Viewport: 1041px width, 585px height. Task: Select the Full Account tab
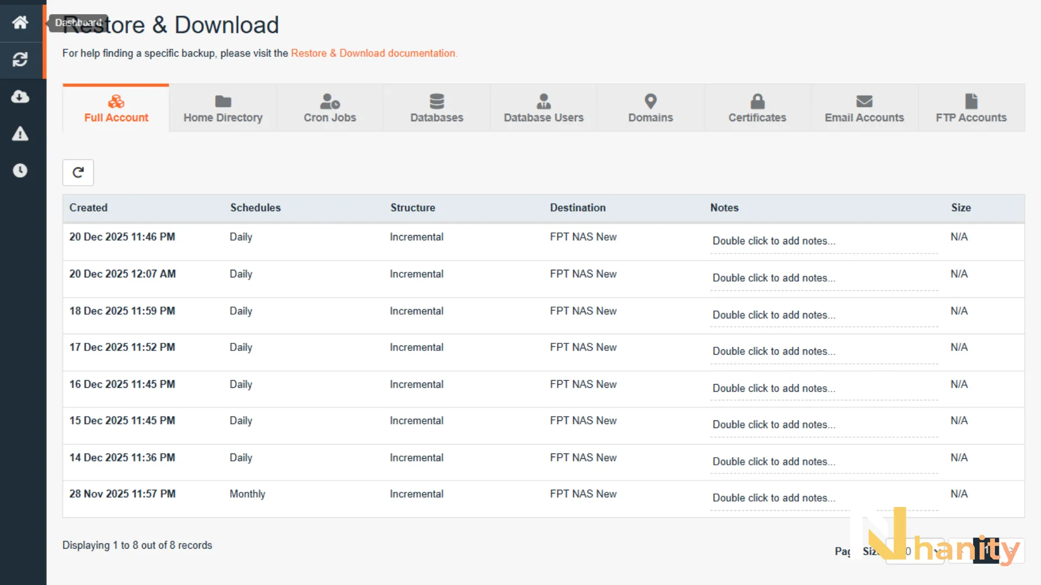click(x=116, y=108)
